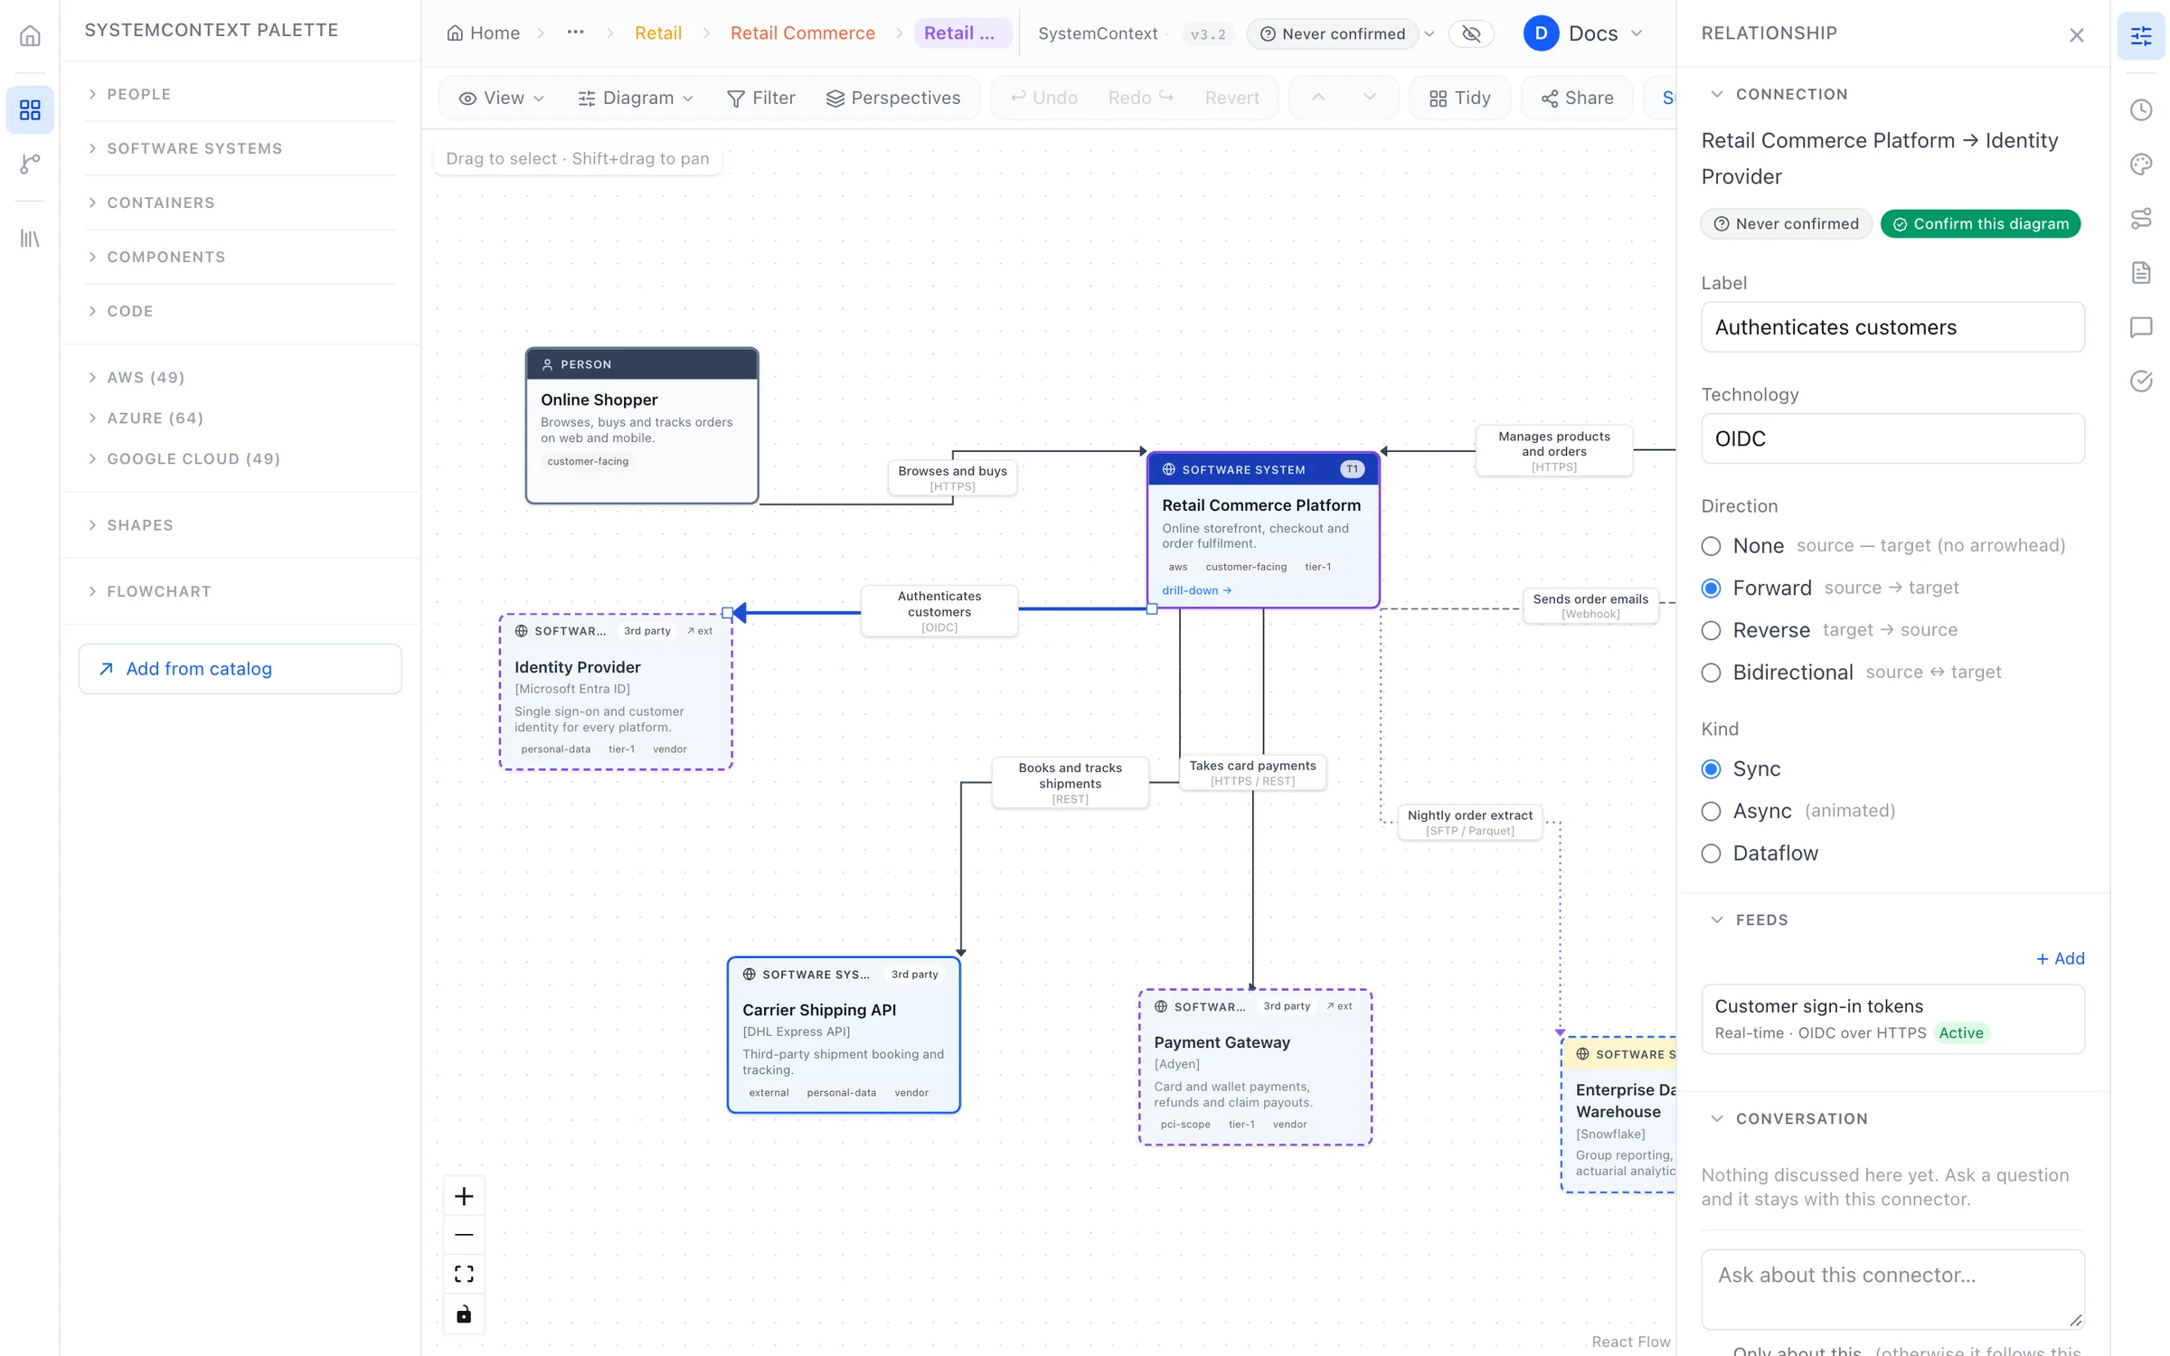Open the confirmation check icon on right rail
This screenshot has width=2170, height=1356.
[x=2140, y=381]
